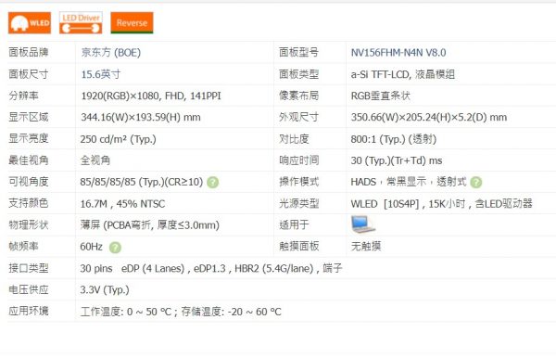Image resolution: width=556 pixels, height=358 pixels.
Task: Open the NV156FHM-N4N V8.0 model link
Action: [398, 53]
